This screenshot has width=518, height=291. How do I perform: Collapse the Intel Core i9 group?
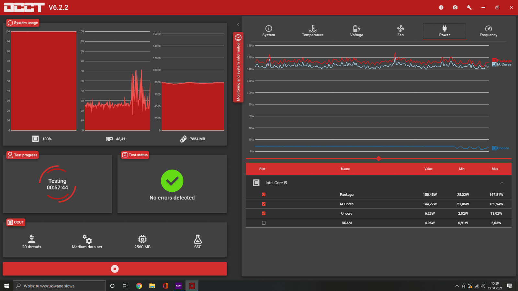[502, 183]
